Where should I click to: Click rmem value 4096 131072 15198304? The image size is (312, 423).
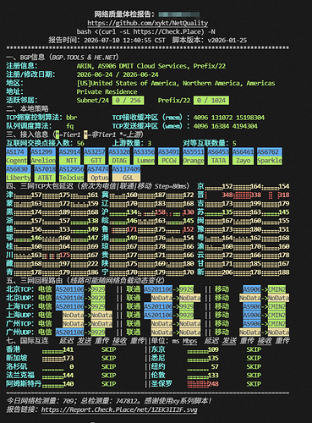pos(229,118)
